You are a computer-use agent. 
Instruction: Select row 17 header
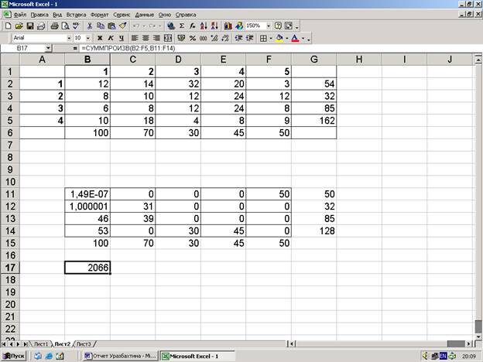tap(10, 268)
